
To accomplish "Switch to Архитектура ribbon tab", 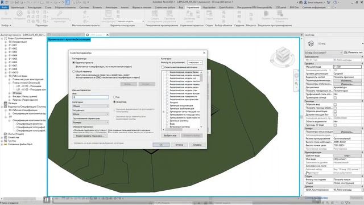I will (x=18, y=7).
